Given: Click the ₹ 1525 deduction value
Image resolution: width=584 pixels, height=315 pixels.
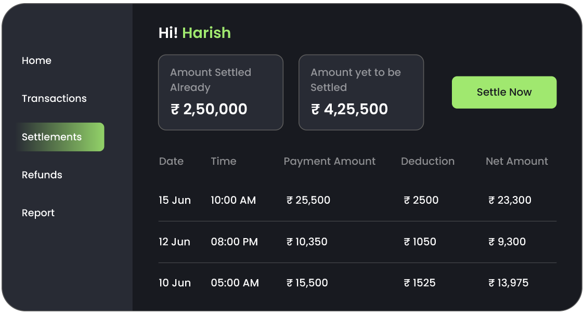Looking at the screenshot, I should pyautogui.click(x=420, y=283).
